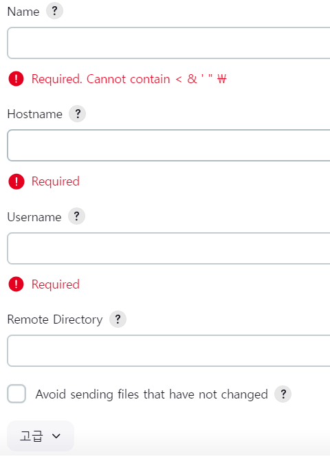
Task: Show help for Avoid sending files option
Action: (x=283, y=394)
